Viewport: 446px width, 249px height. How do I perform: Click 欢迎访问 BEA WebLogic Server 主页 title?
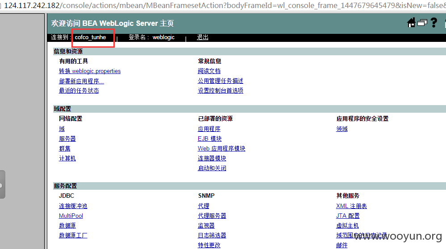[113, 23]
